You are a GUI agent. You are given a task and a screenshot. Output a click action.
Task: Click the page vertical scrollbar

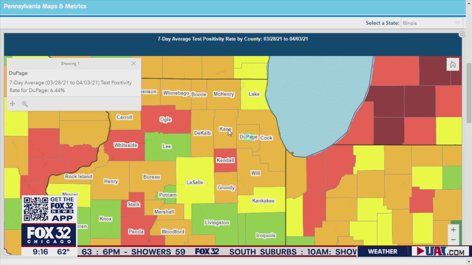(469, 92)
